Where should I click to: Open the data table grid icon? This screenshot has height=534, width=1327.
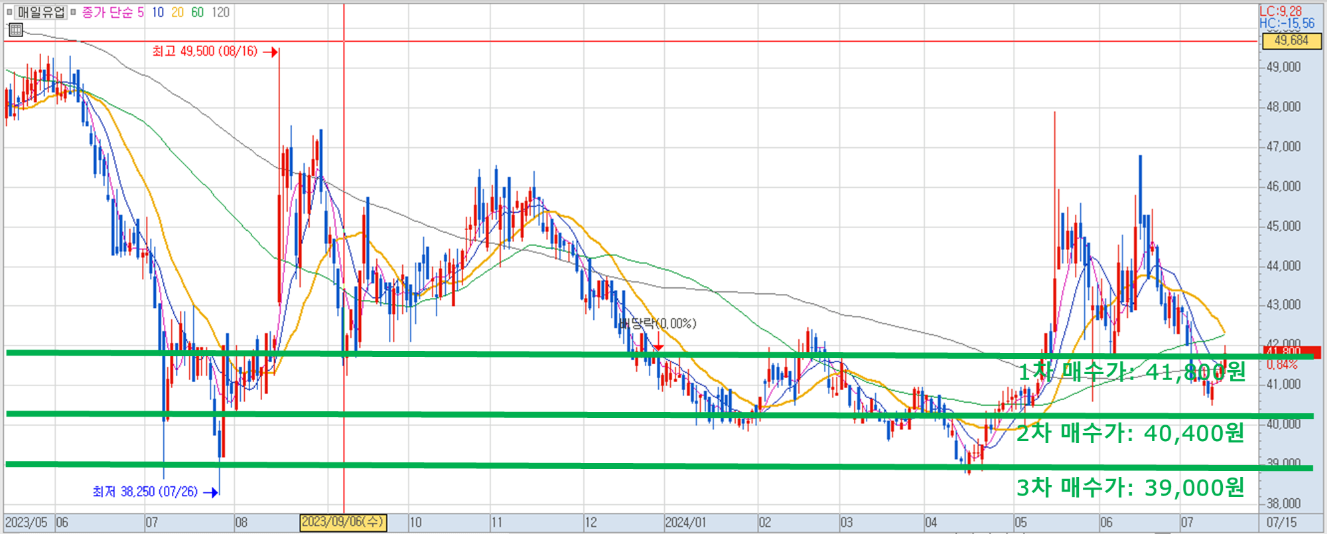click(x=16, y=30)
